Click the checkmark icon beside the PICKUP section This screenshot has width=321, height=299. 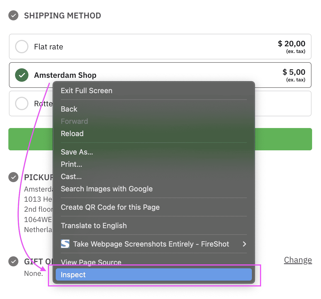point(13,177)
